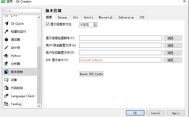The width and height of the screenshot is (189, 117).
Task: Click the Python logo icon
Action: [6, 56]
